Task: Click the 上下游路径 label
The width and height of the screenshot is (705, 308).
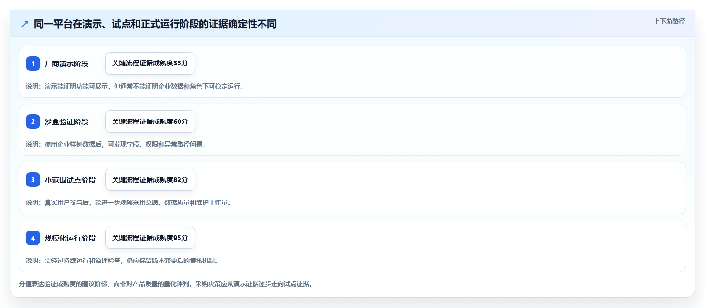Action: point(669,21)
